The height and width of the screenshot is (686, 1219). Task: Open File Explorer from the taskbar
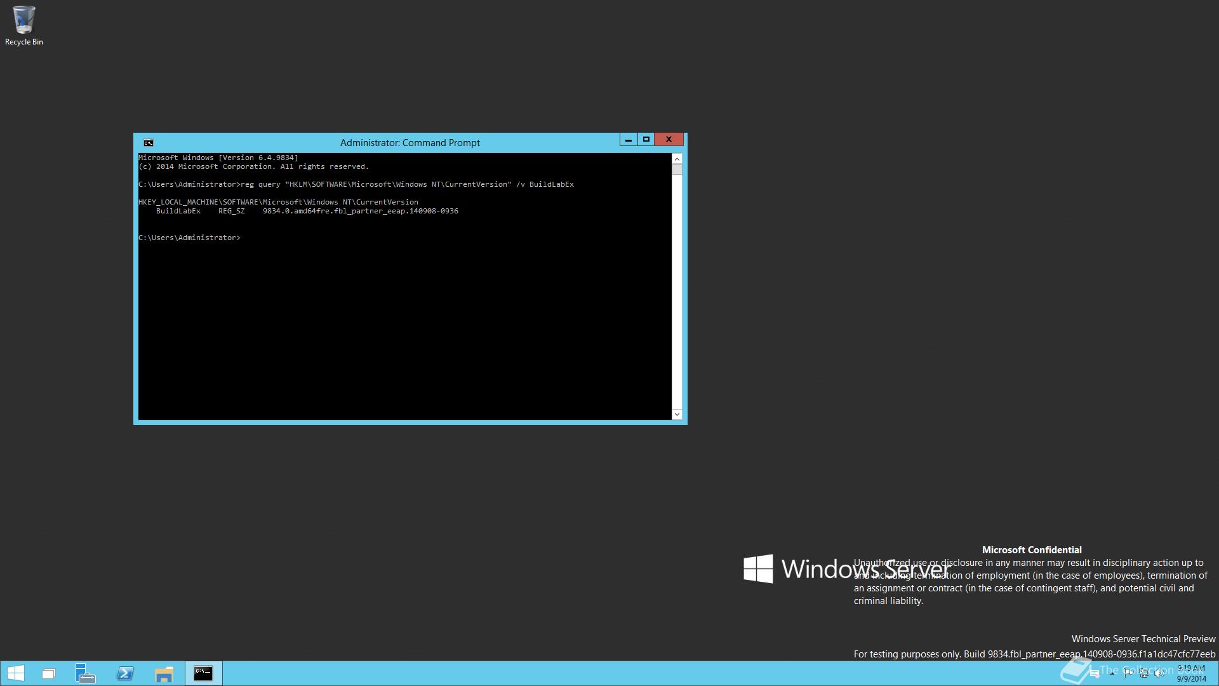(164, 673)
